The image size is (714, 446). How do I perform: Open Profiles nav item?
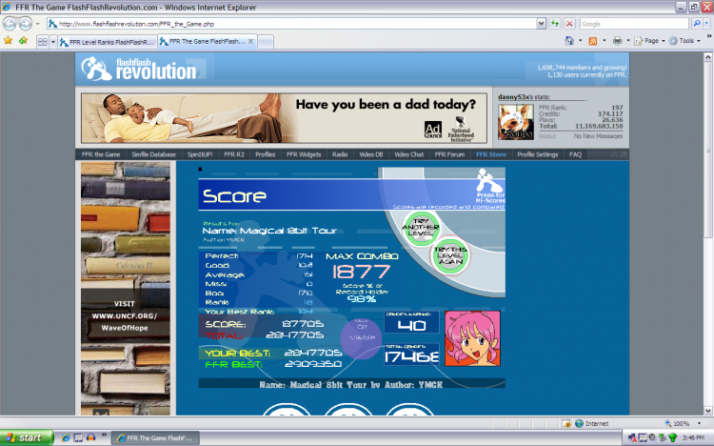[265, 154]
